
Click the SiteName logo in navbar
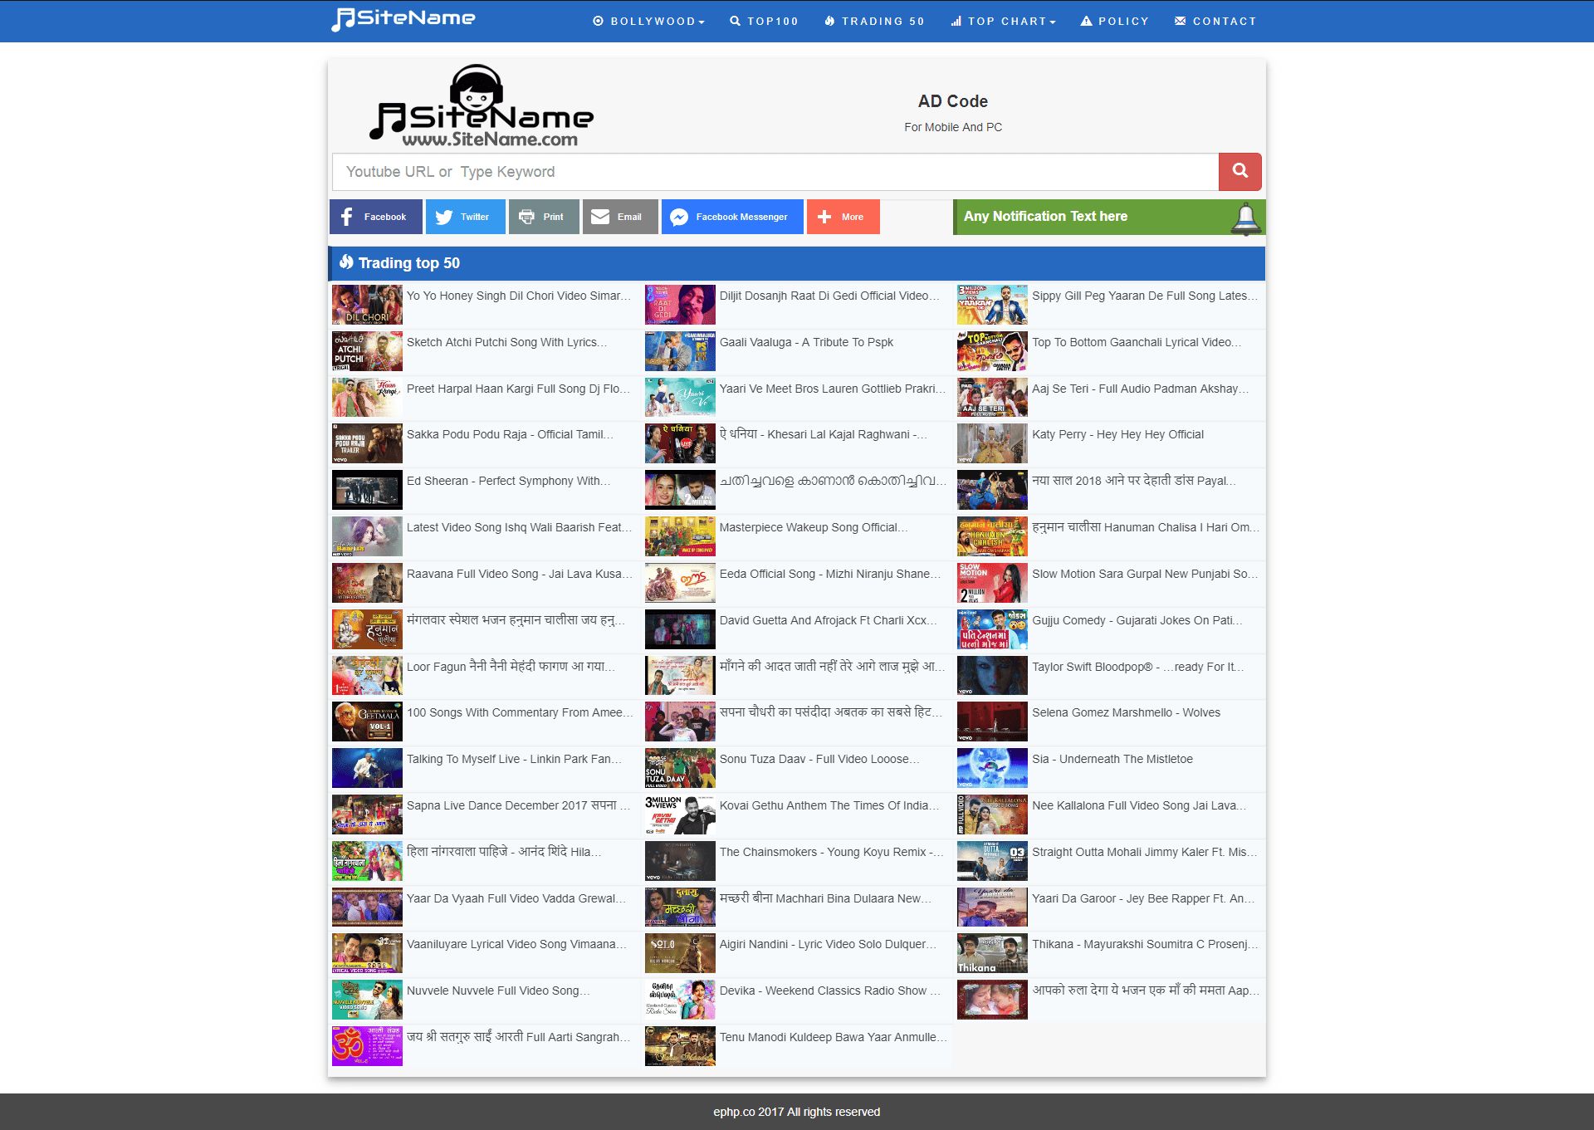tap(403, 18)
